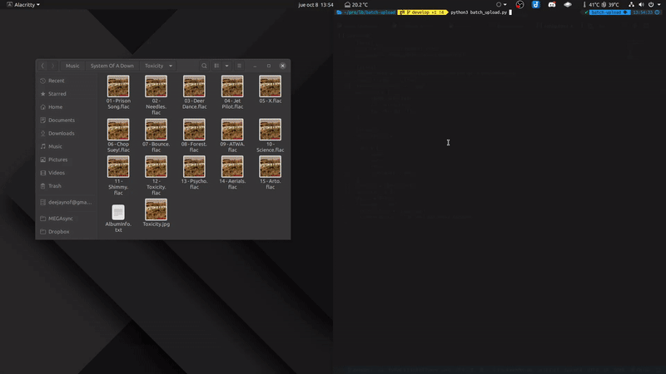The image size is (666, 374).
Task: Select 08 - Forest.flac file
Action: click(194, 135)
